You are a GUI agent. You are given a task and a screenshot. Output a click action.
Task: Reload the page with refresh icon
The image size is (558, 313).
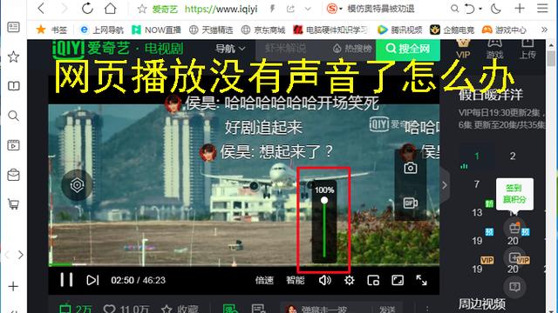click(87, 8)
